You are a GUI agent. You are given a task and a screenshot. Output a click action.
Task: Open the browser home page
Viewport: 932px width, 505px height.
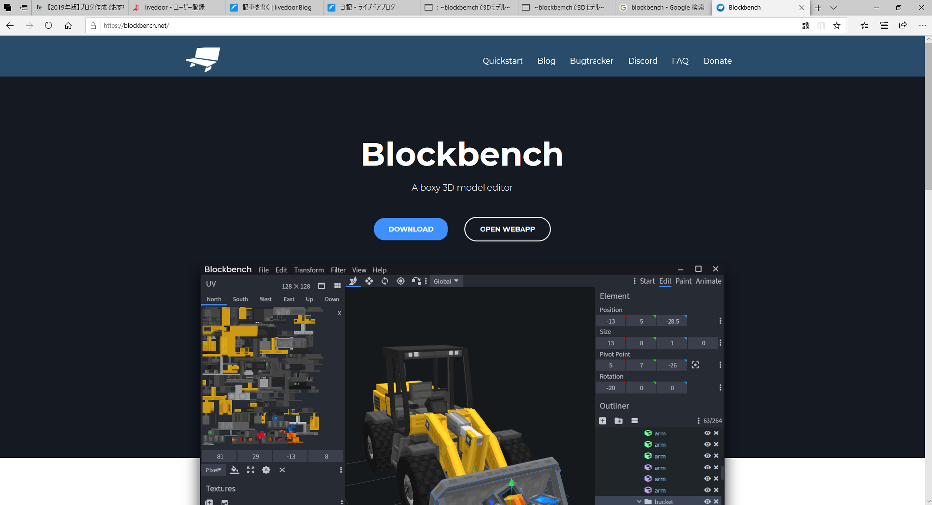click(68, 26)
